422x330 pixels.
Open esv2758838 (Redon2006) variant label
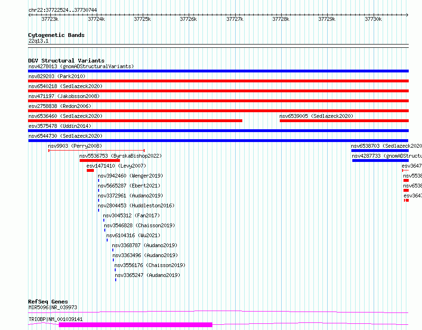tap(60, 106)
